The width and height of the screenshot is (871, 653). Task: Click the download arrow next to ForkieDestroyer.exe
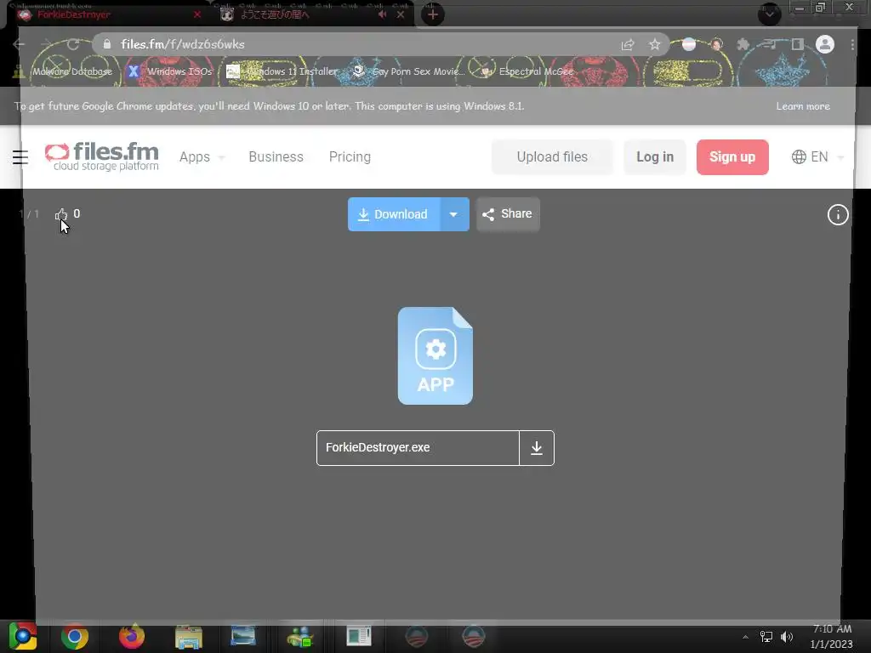click(x=537, y=448)
